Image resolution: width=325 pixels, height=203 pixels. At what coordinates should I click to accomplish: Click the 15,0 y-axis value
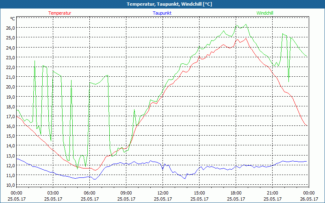tap(11, 136)
